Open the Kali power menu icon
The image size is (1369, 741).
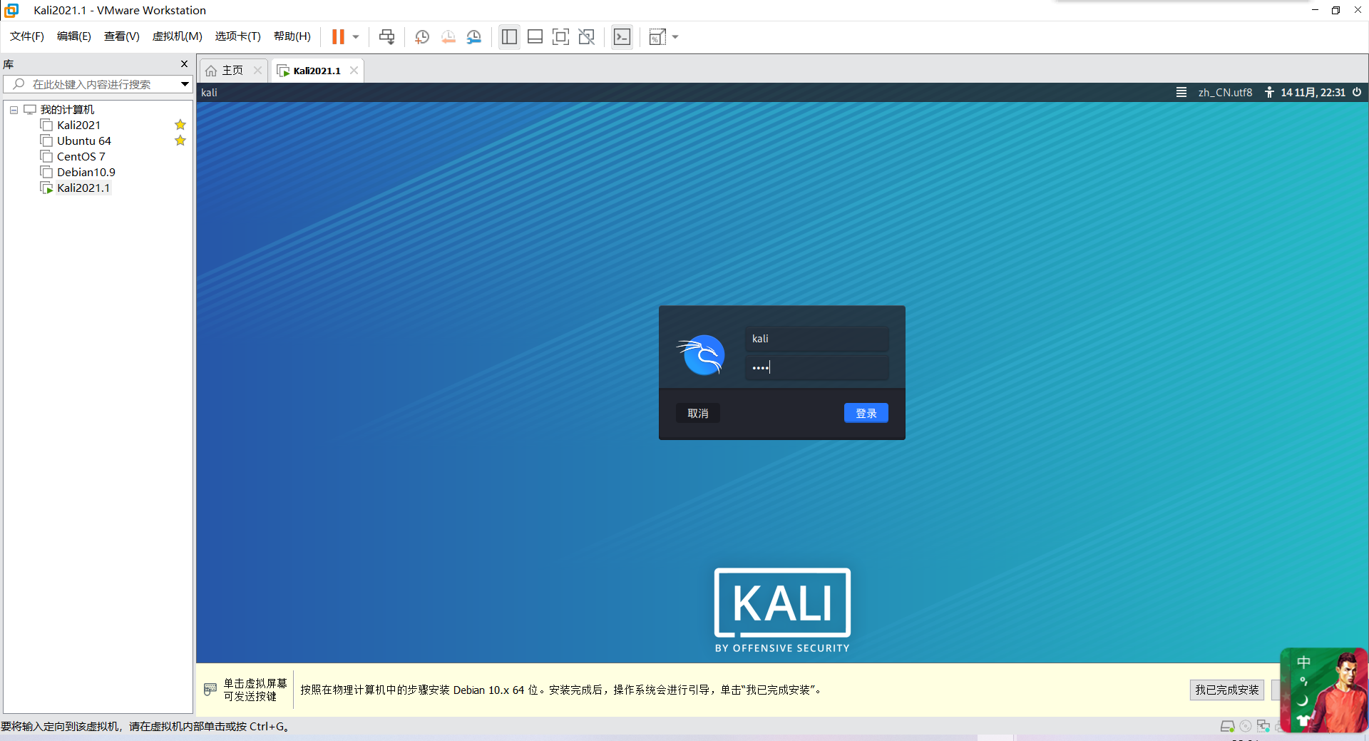pos(1357,92)
